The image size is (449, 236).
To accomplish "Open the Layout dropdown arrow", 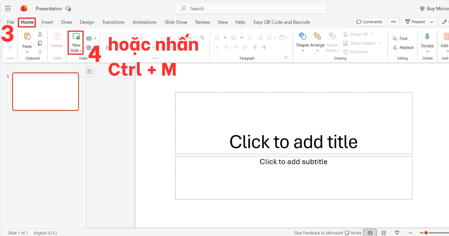I will 95,39.
